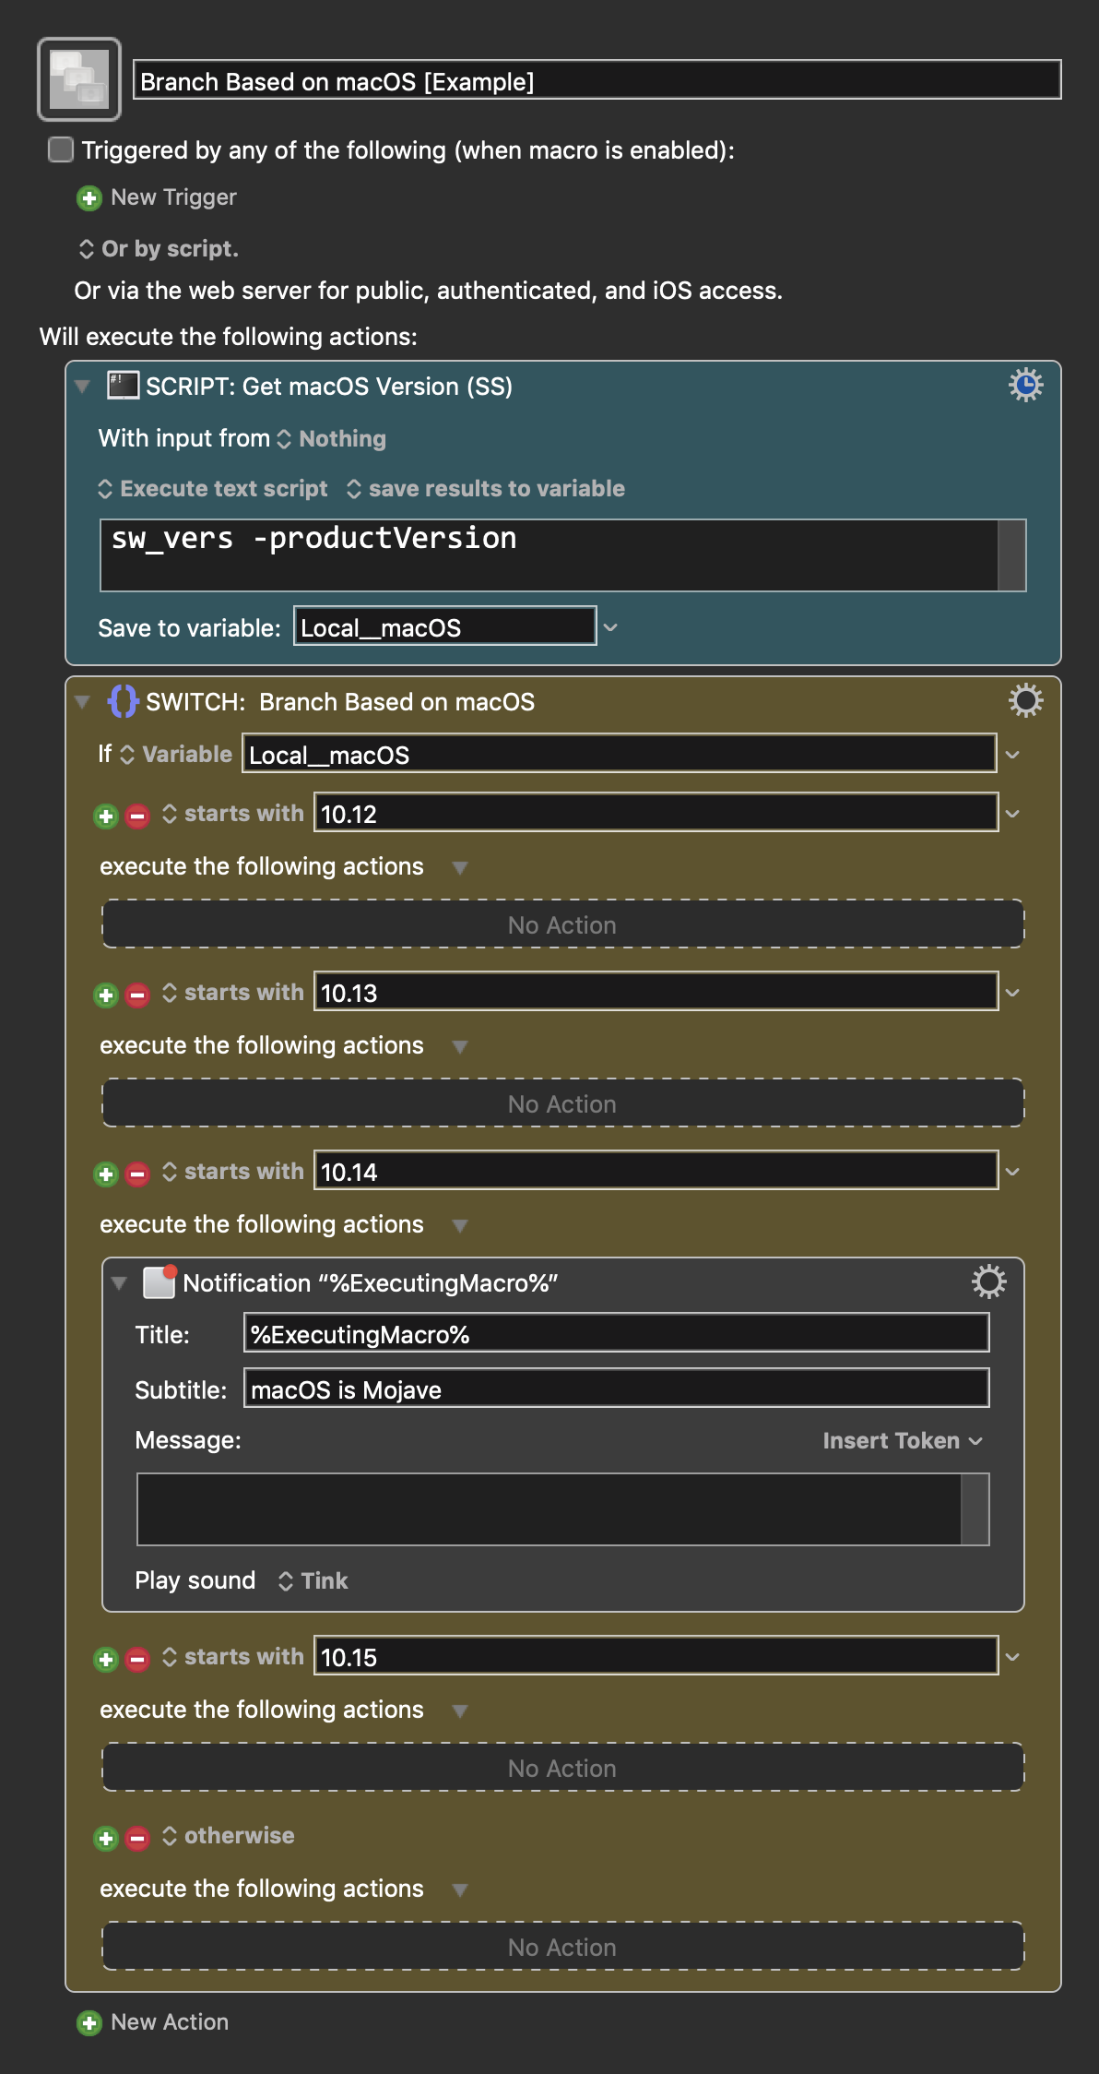Change the Play sound 'Tink' popup
The image size is (1099, 2074).
313,1581
